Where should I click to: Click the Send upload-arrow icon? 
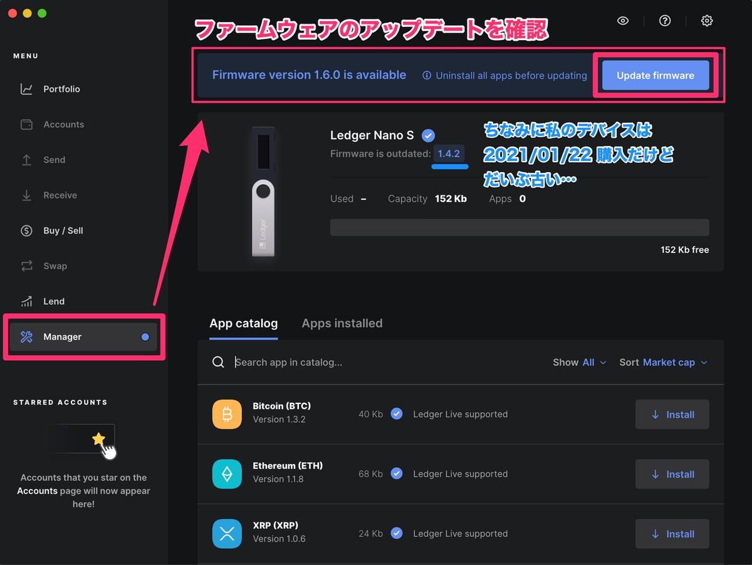point(26,160)
